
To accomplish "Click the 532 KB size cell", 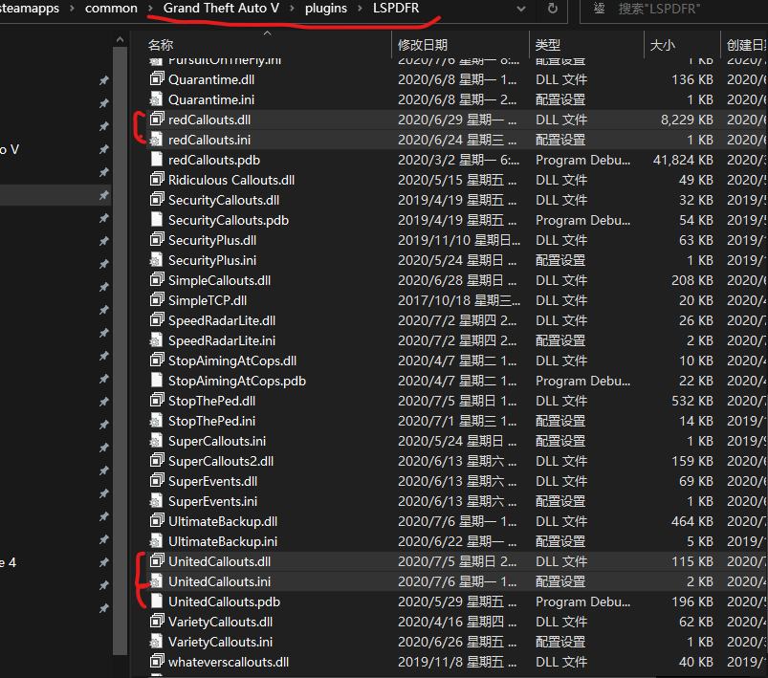I will click(692, 401).
